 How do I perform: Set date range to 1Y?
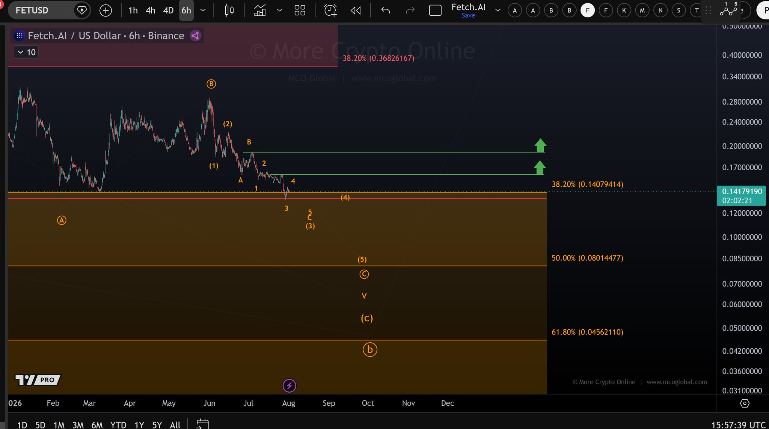click(139, 424)
